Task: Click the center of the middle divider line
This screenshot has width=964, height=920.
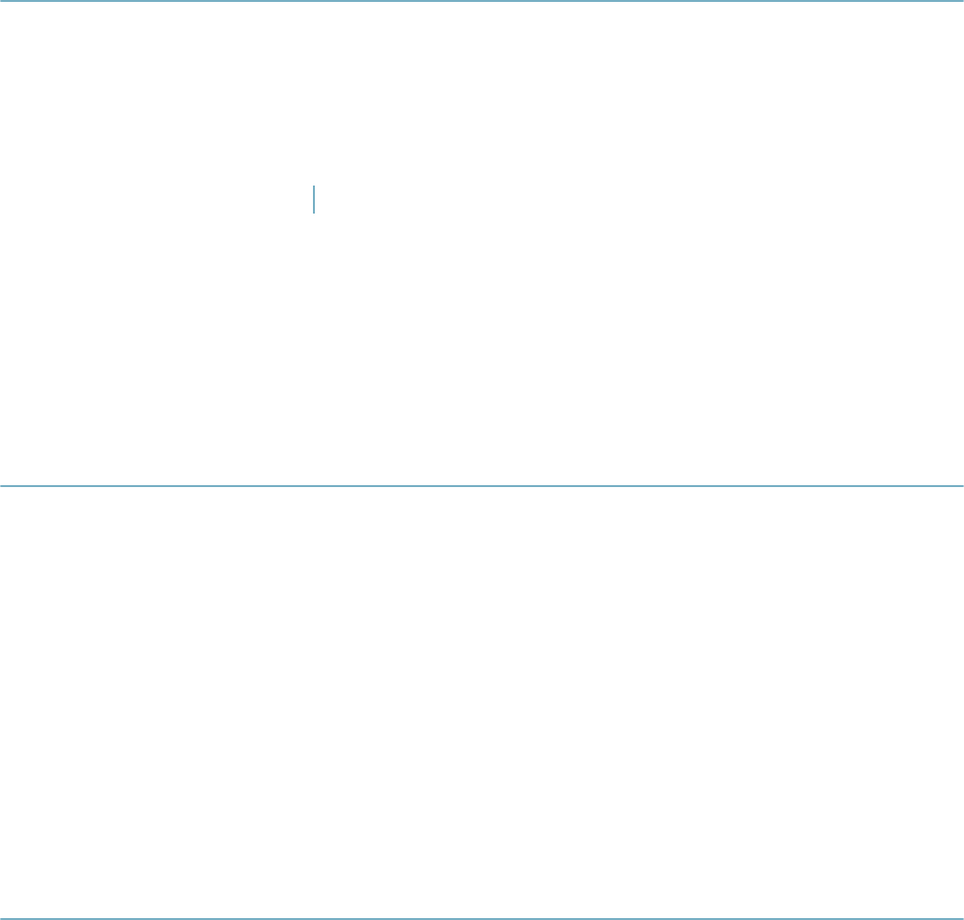Action: pyautogui.click(x=482, y=486)
